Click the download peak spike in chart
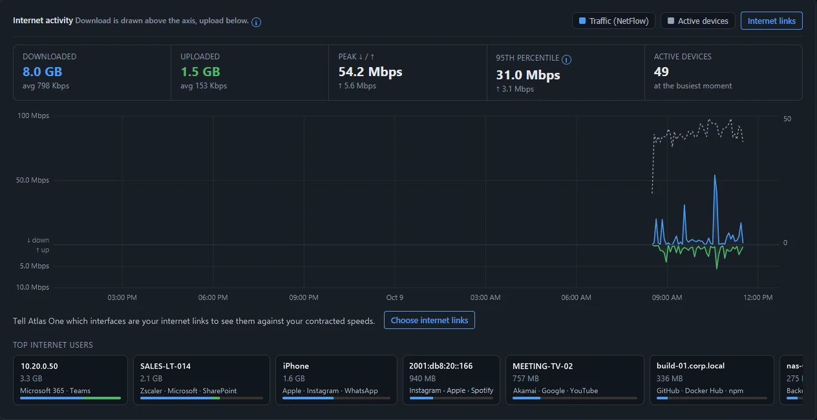 (x=715, y=176)
